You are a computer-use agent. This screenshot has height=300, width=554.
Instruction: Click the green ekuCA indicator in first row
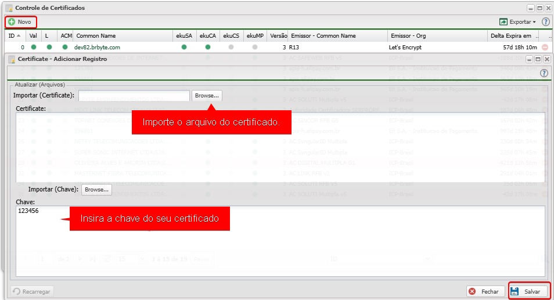click(x=208, y=47)
